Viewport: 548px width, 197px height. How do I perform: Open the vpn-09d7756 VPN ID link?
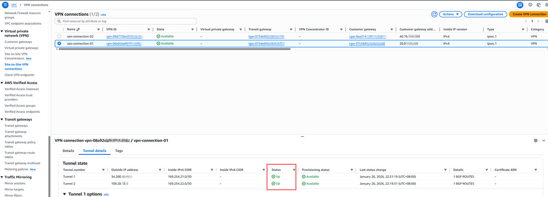point(124,36)
